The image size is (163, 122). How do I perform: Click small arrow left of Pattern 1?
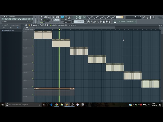coord(73,22)
